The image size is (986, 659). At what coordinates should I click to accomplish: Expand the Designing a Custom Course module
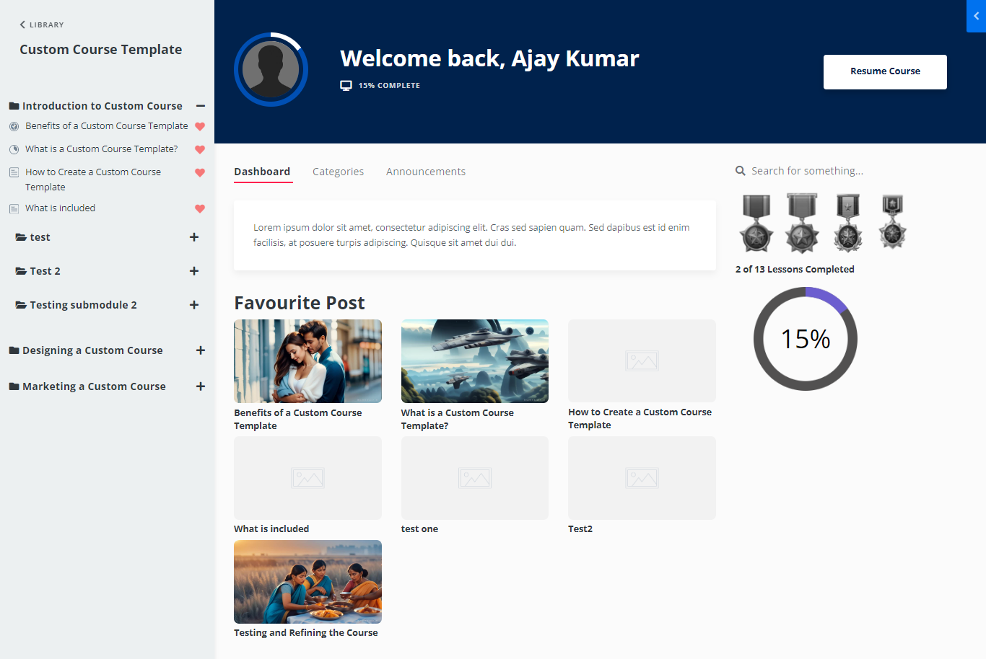[x=200, y=350]
